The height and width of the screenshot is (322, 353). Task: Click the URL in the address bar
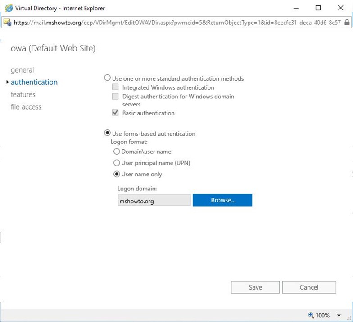[177, 23]
